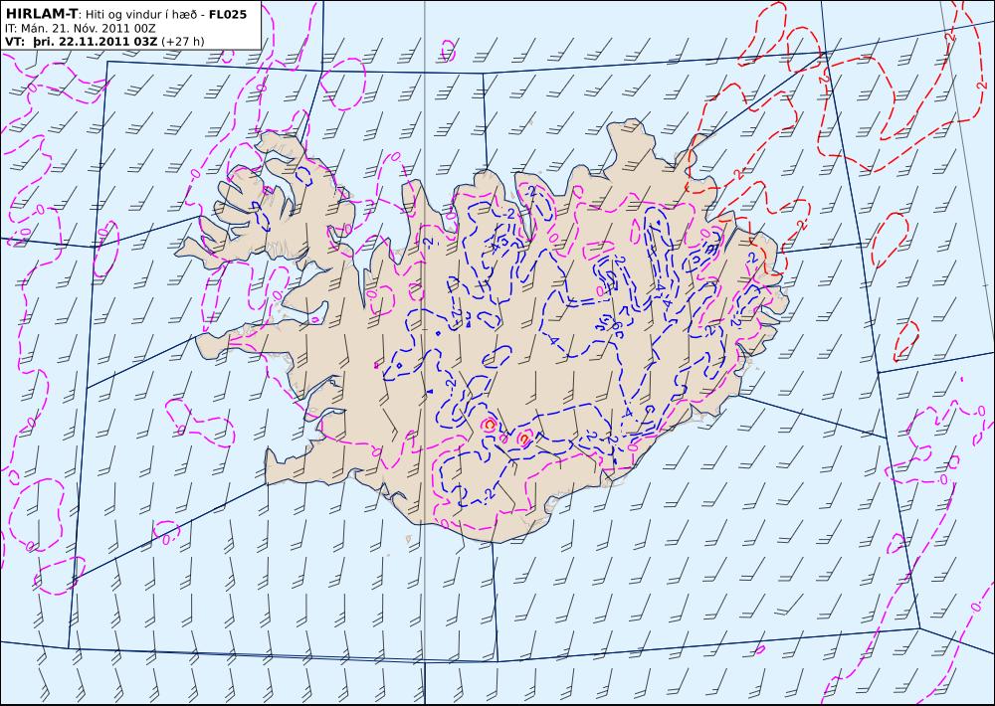Click the valid time '22.11.2011 03Z' text
This screenshot has width=995, height=706.
[x=105, y=41]
